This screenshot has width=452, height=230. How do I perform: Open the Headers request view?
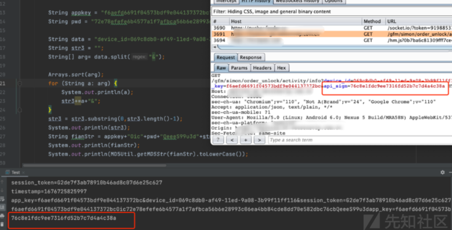tap(262, 68)
